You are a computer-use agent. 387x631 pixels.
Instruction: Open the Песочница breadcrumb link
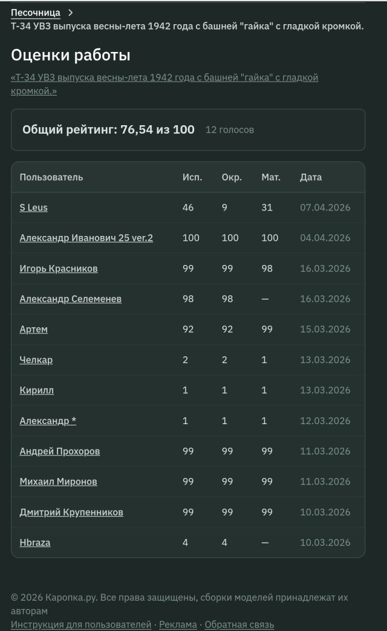[x=36, y=12]
